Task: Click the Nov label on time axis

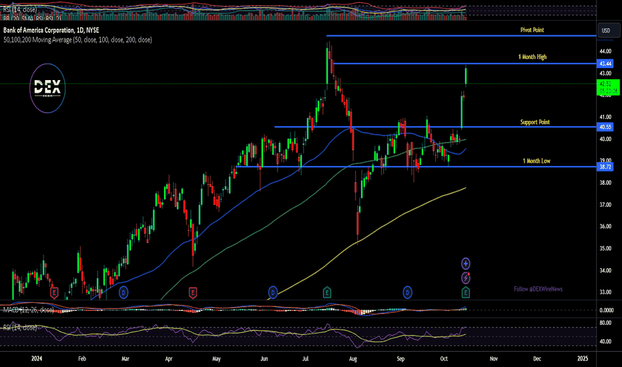Action: coord(493,359)
